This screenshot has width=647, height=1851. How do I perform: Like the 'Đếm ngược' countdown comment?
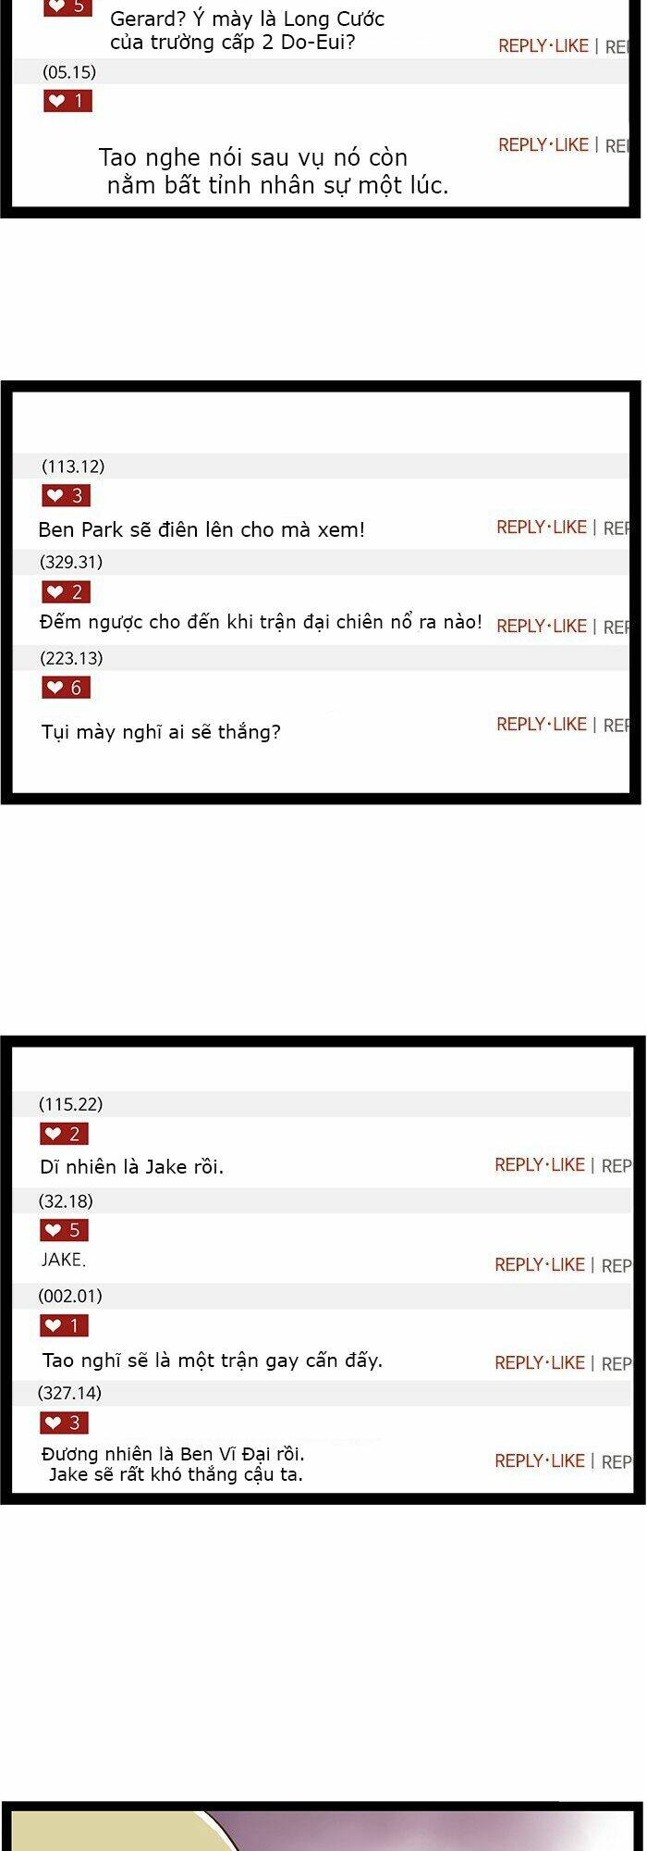pos(570,627)
